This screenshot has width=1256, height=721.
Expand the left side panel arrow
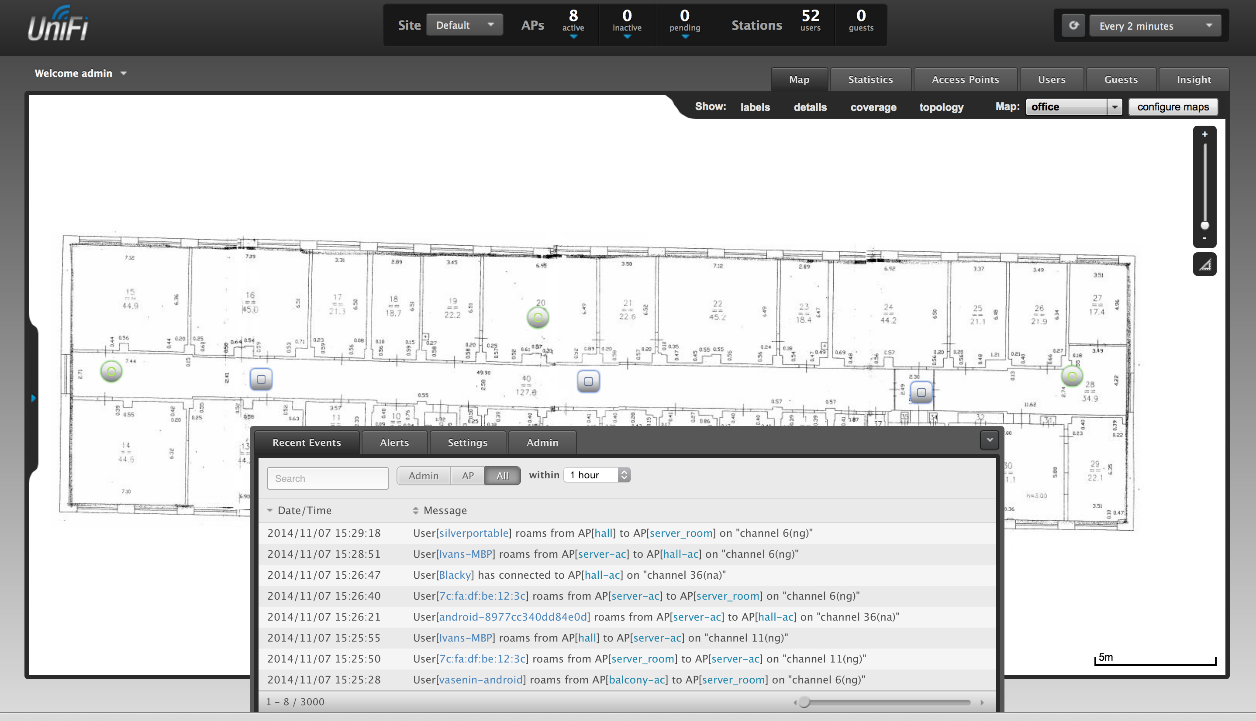(x=33, y=398)
